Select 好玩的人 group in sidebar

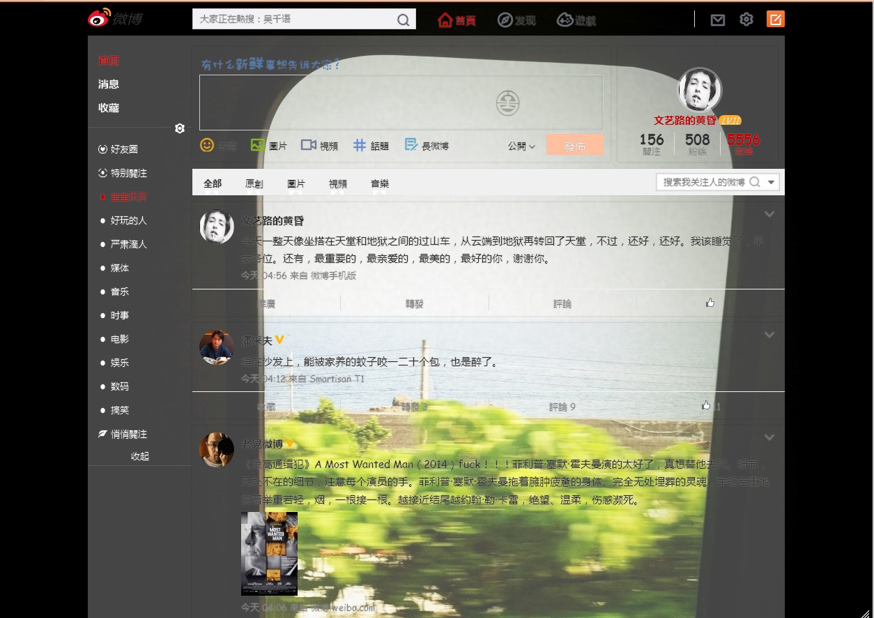pos(129,220)
